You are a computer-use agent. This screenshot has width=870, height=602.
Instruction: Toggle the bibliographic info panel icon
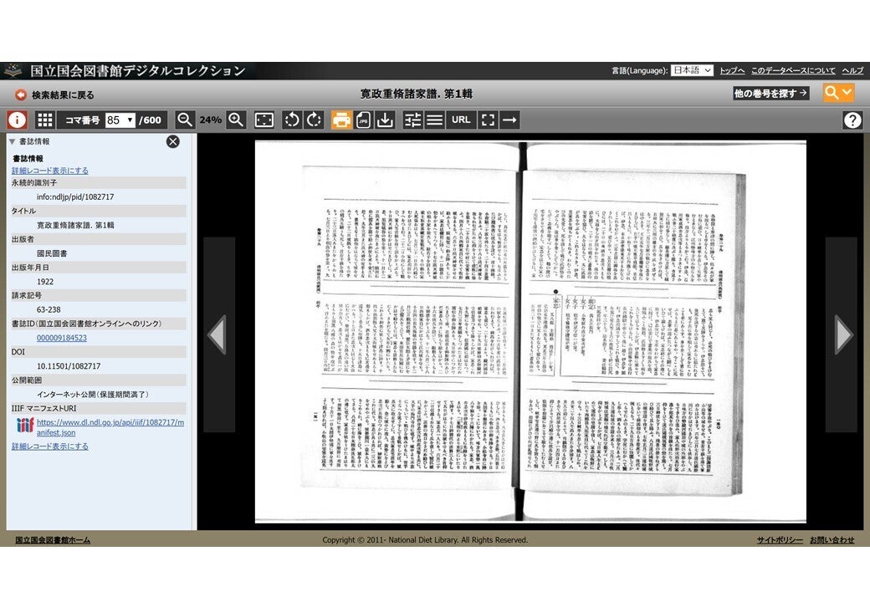pos(18,120)
